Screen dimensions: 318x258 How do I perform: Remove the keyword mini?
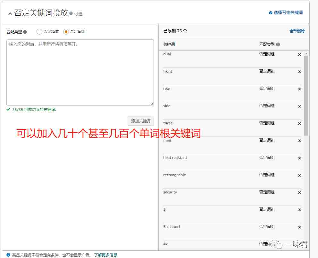[x=299, y=141]
